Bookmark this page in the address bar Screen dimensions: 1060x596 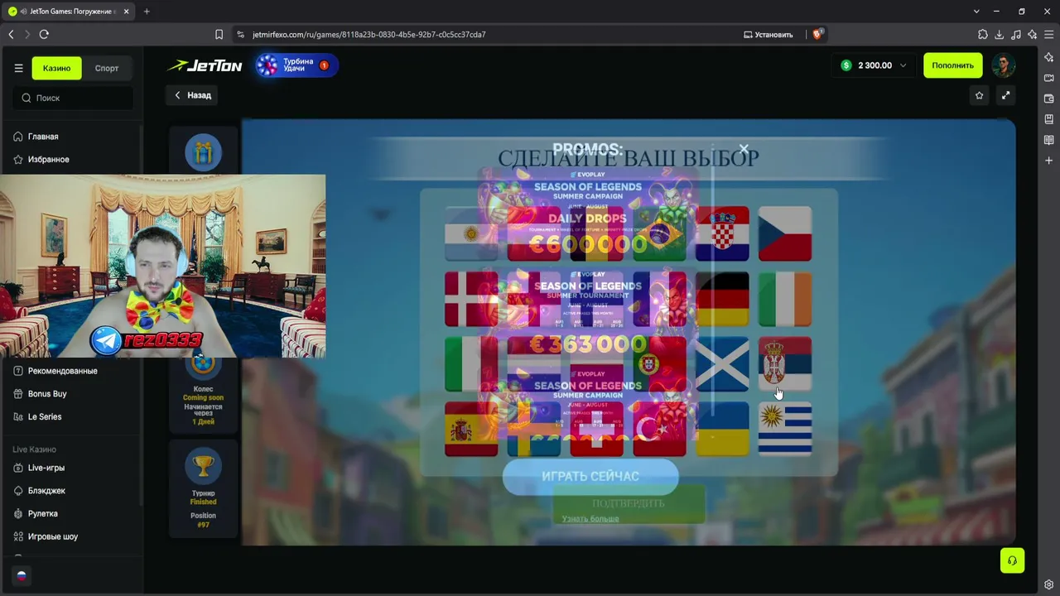219,34
